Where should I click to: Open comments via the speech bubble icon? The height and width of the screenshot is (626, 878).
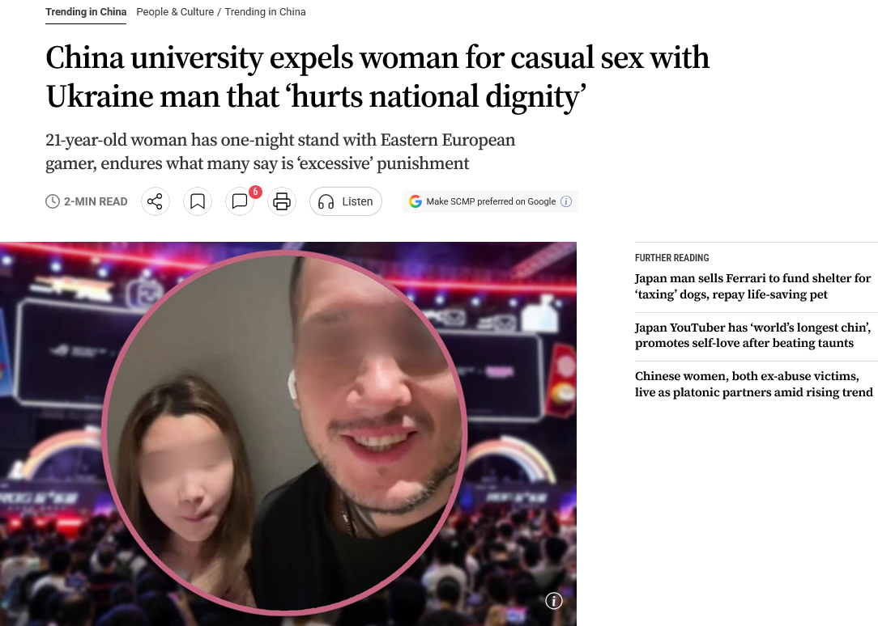point(240,201)
